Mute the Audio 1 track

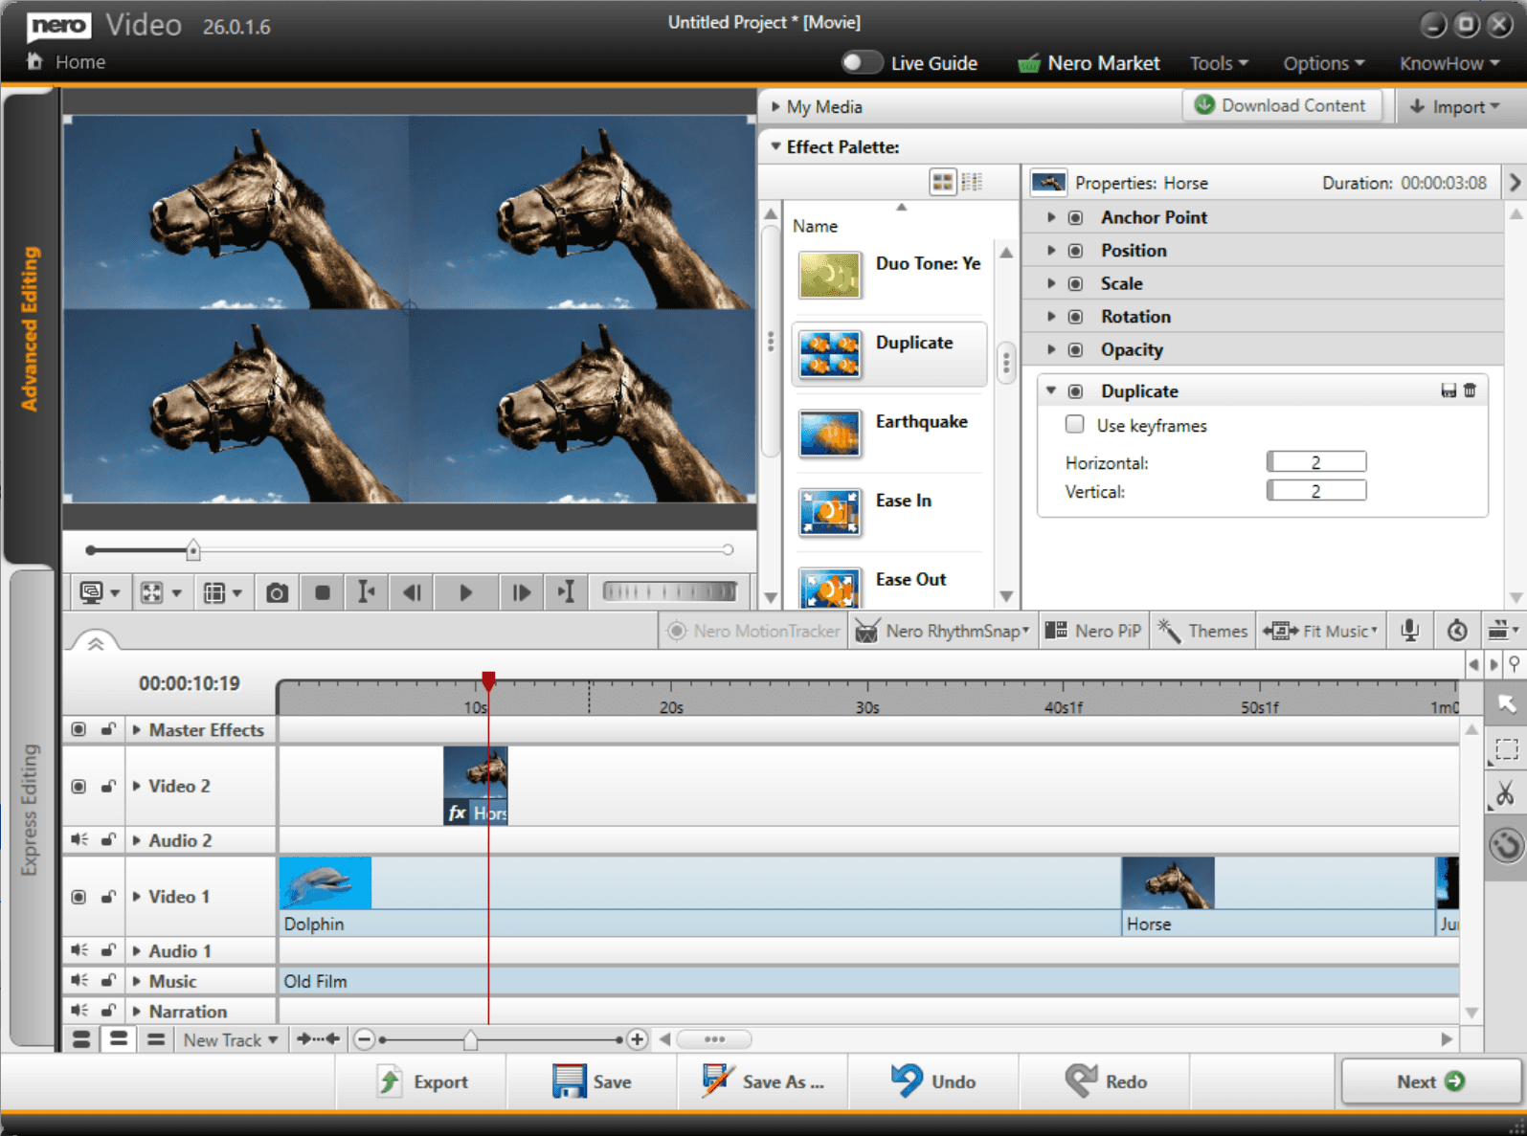[79, 950]
